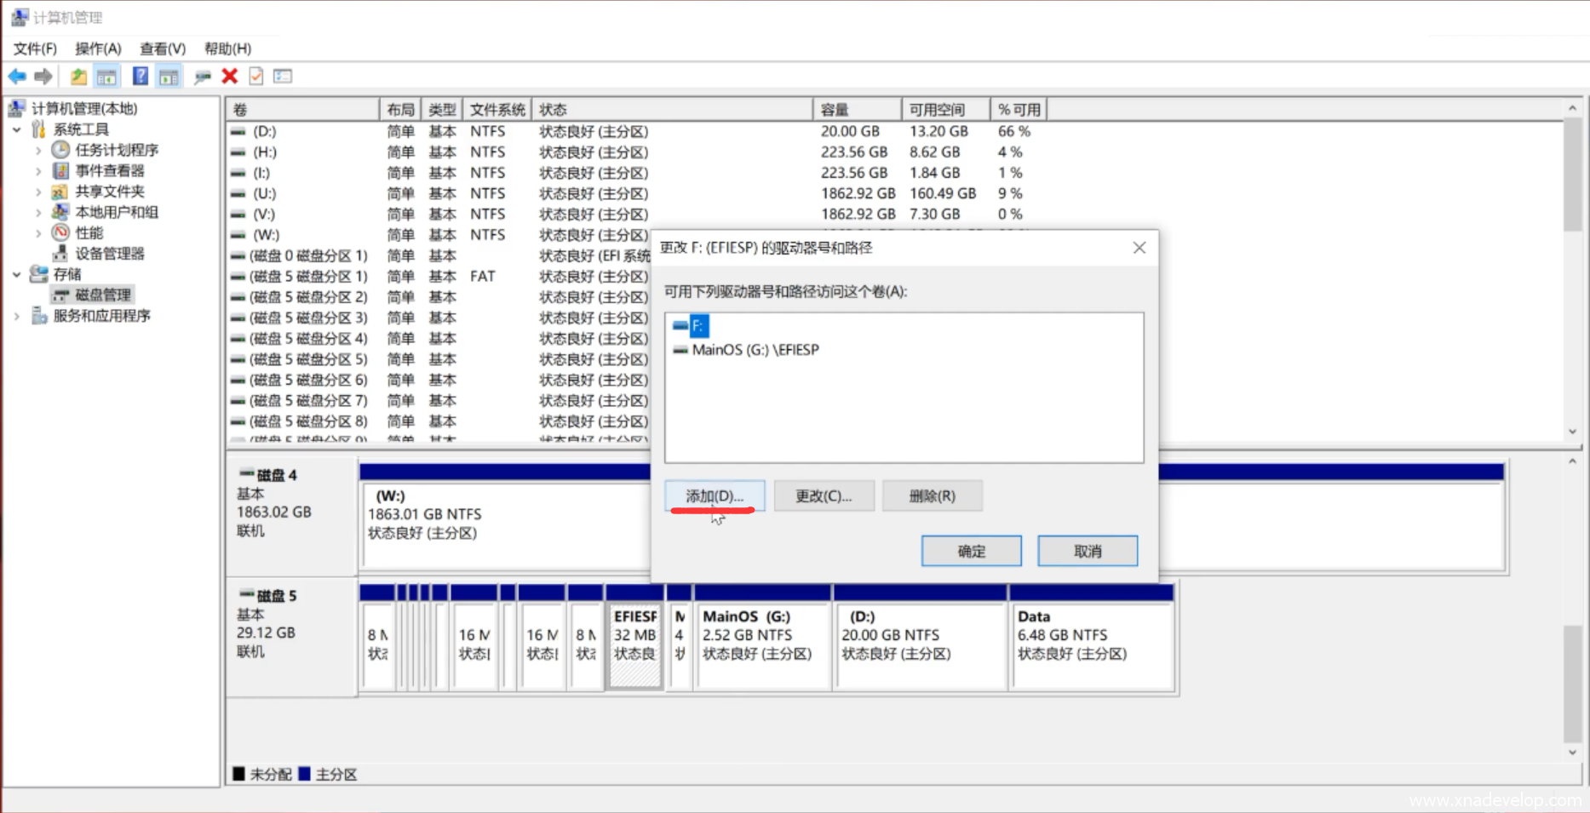
Task: Open help via the blue question mark icon
Action: [x=140, y=77]
